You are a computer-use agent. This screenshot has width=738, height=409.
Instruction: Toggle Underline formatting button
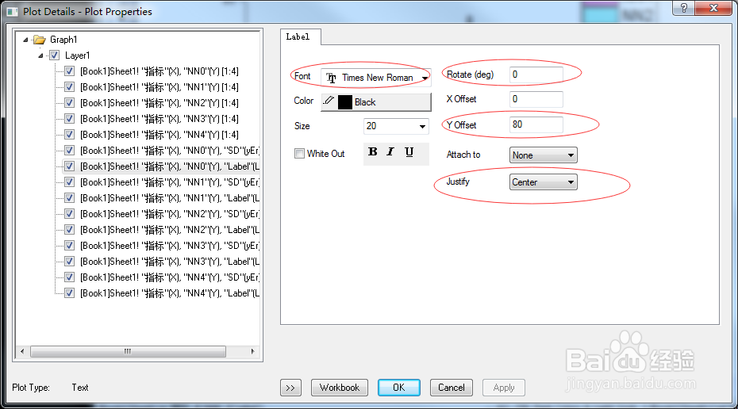coord(409,152)
